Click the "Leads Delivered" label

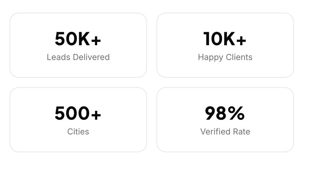pos(78,57)
